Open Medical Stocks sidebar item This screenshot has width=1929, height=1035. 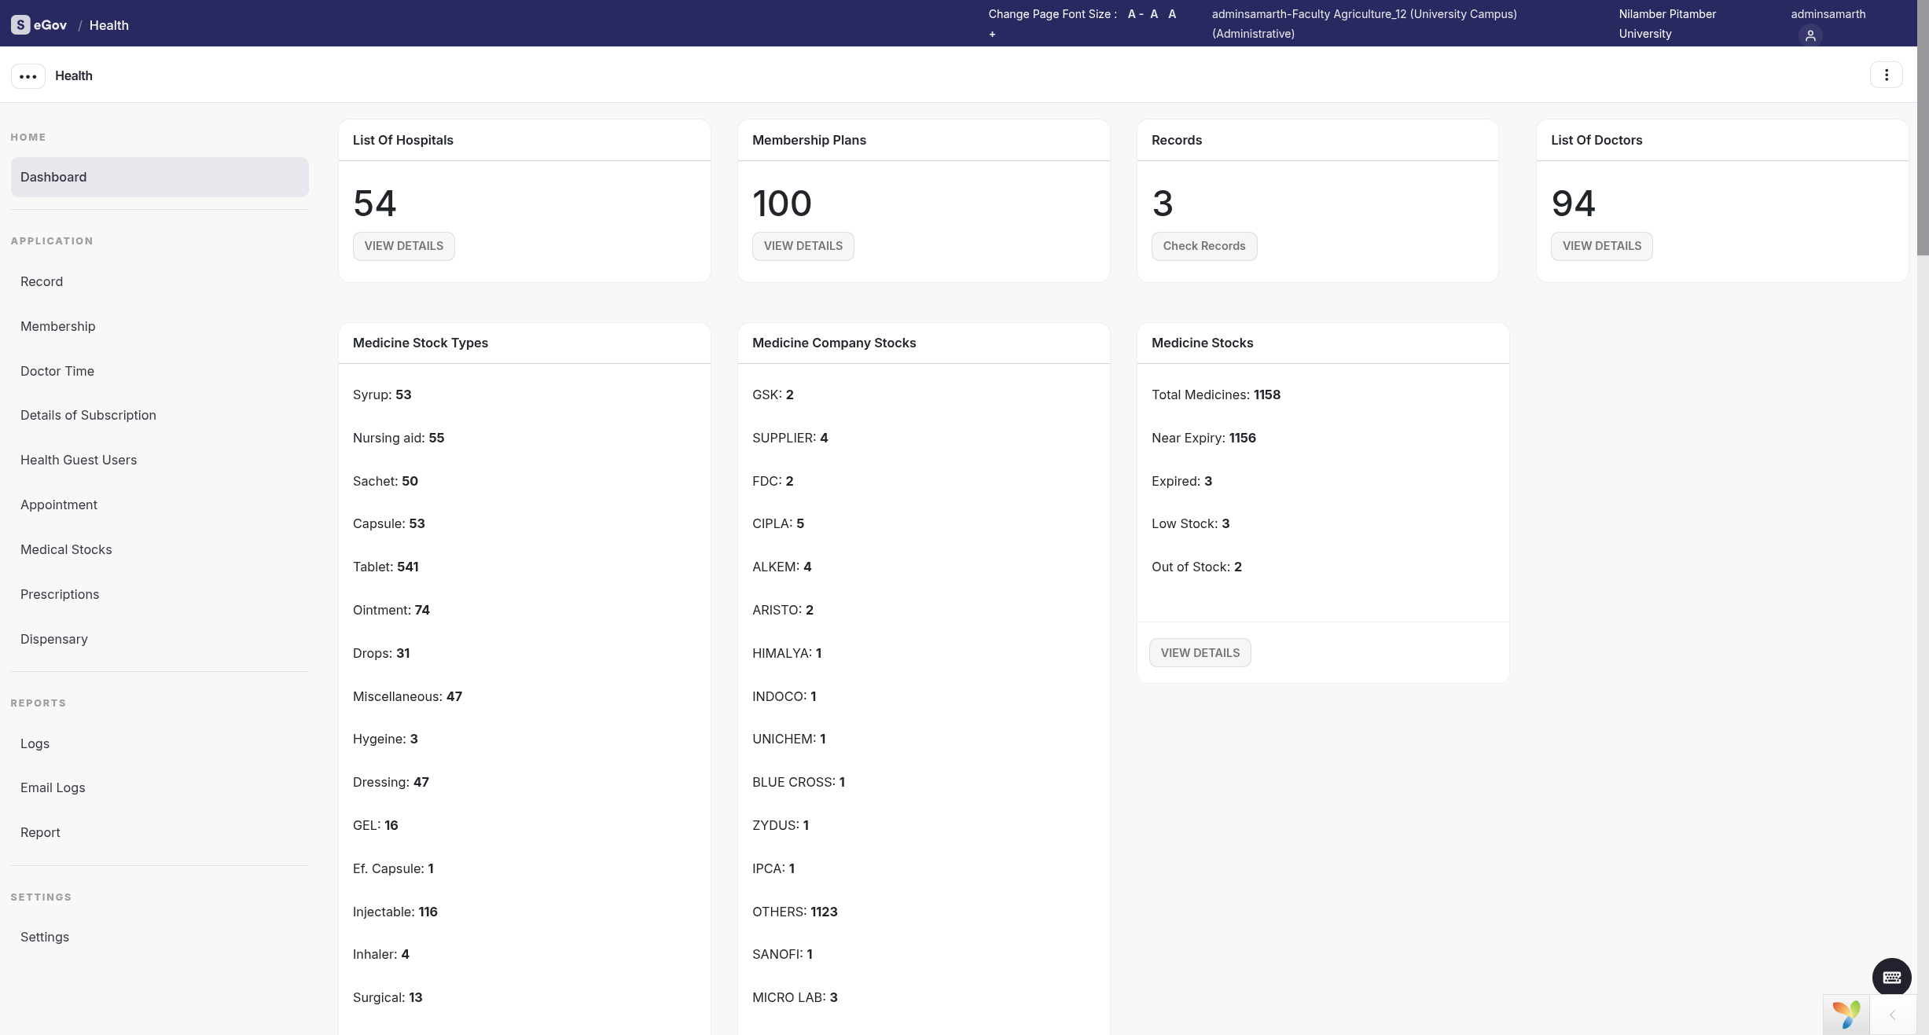click(66, 549)
